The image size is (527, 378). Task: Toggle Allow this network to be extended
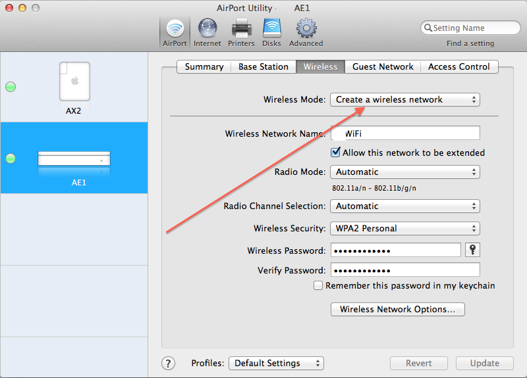(x=335, y=153)
